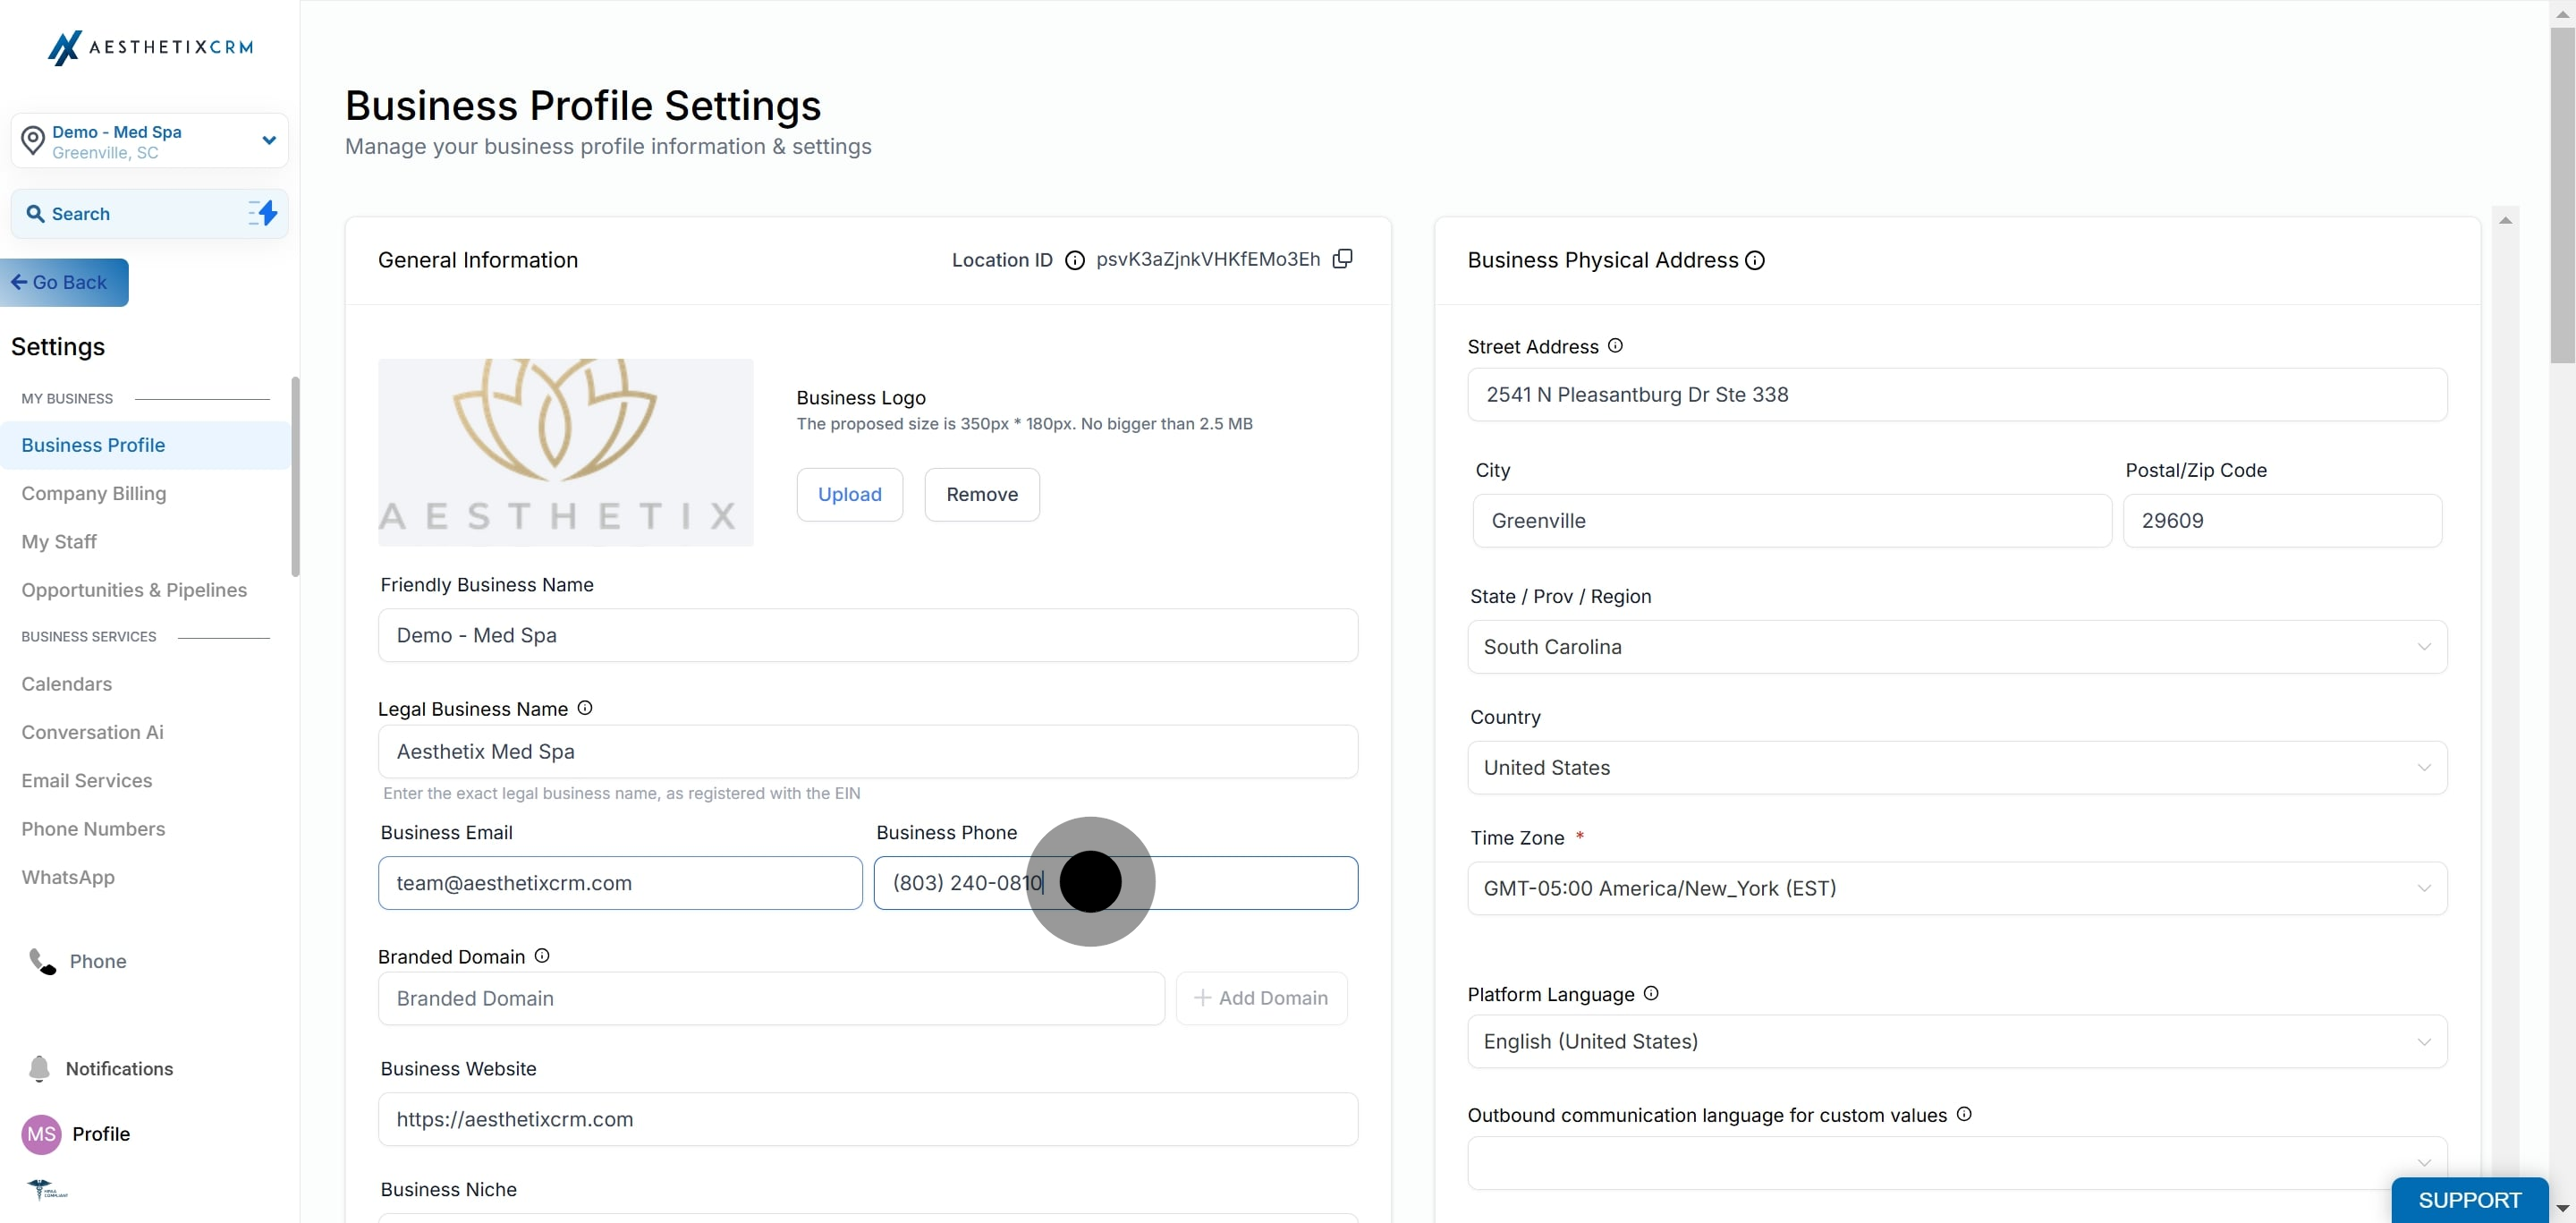
Task: Open Company Billing settings
Action: pyautogui.click(x=94, y=493)
